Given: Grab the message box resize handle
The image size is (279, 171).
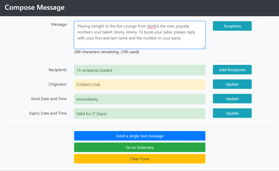Looking at the screenshot, I should click(204, 47).
